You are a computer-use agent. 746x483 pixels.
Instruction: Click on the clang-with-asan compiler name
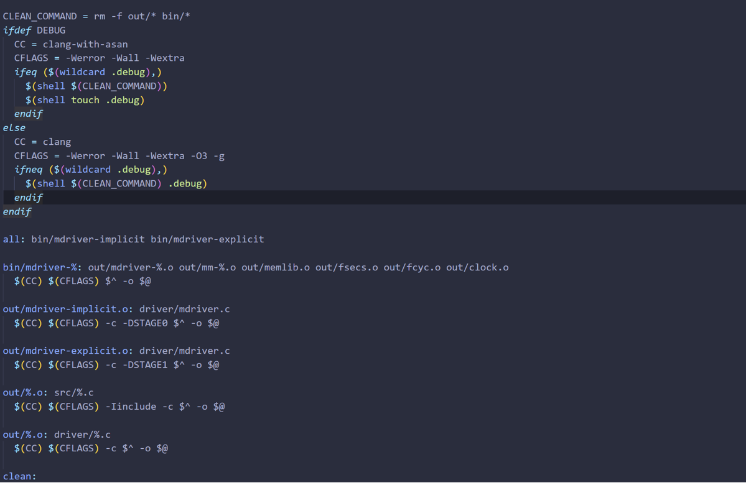(85, 44)
